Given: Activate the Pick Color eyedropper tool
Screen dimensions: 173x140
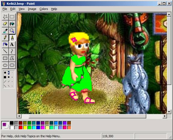Looking at the screenshot, I should [x=5, y=31].
